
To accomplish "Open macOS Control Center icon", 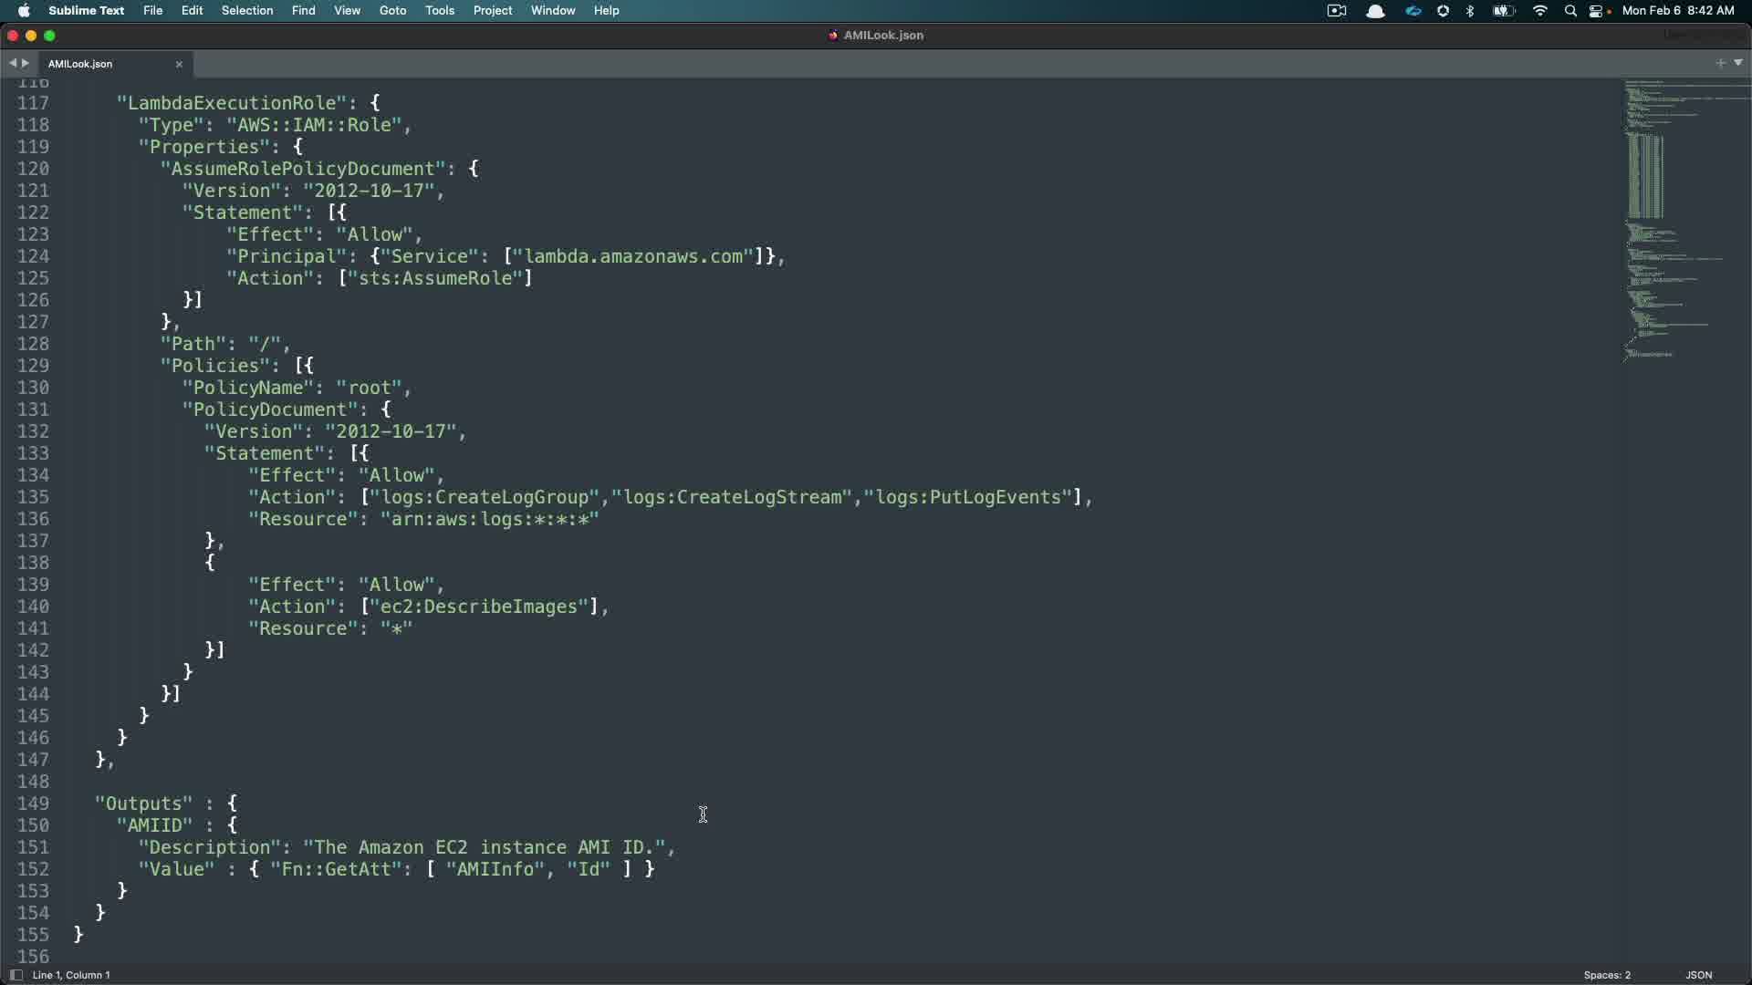I will click(x=1597, y=11).
